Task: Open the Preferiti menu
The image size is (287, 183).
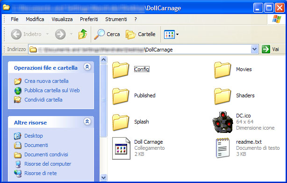Action: click(x=89, y=19)
